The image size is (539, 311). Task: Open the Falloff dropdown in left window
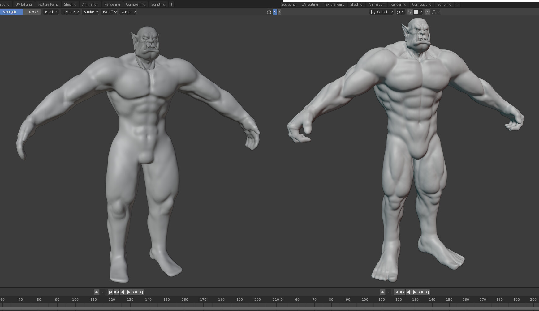pos(109,12)
